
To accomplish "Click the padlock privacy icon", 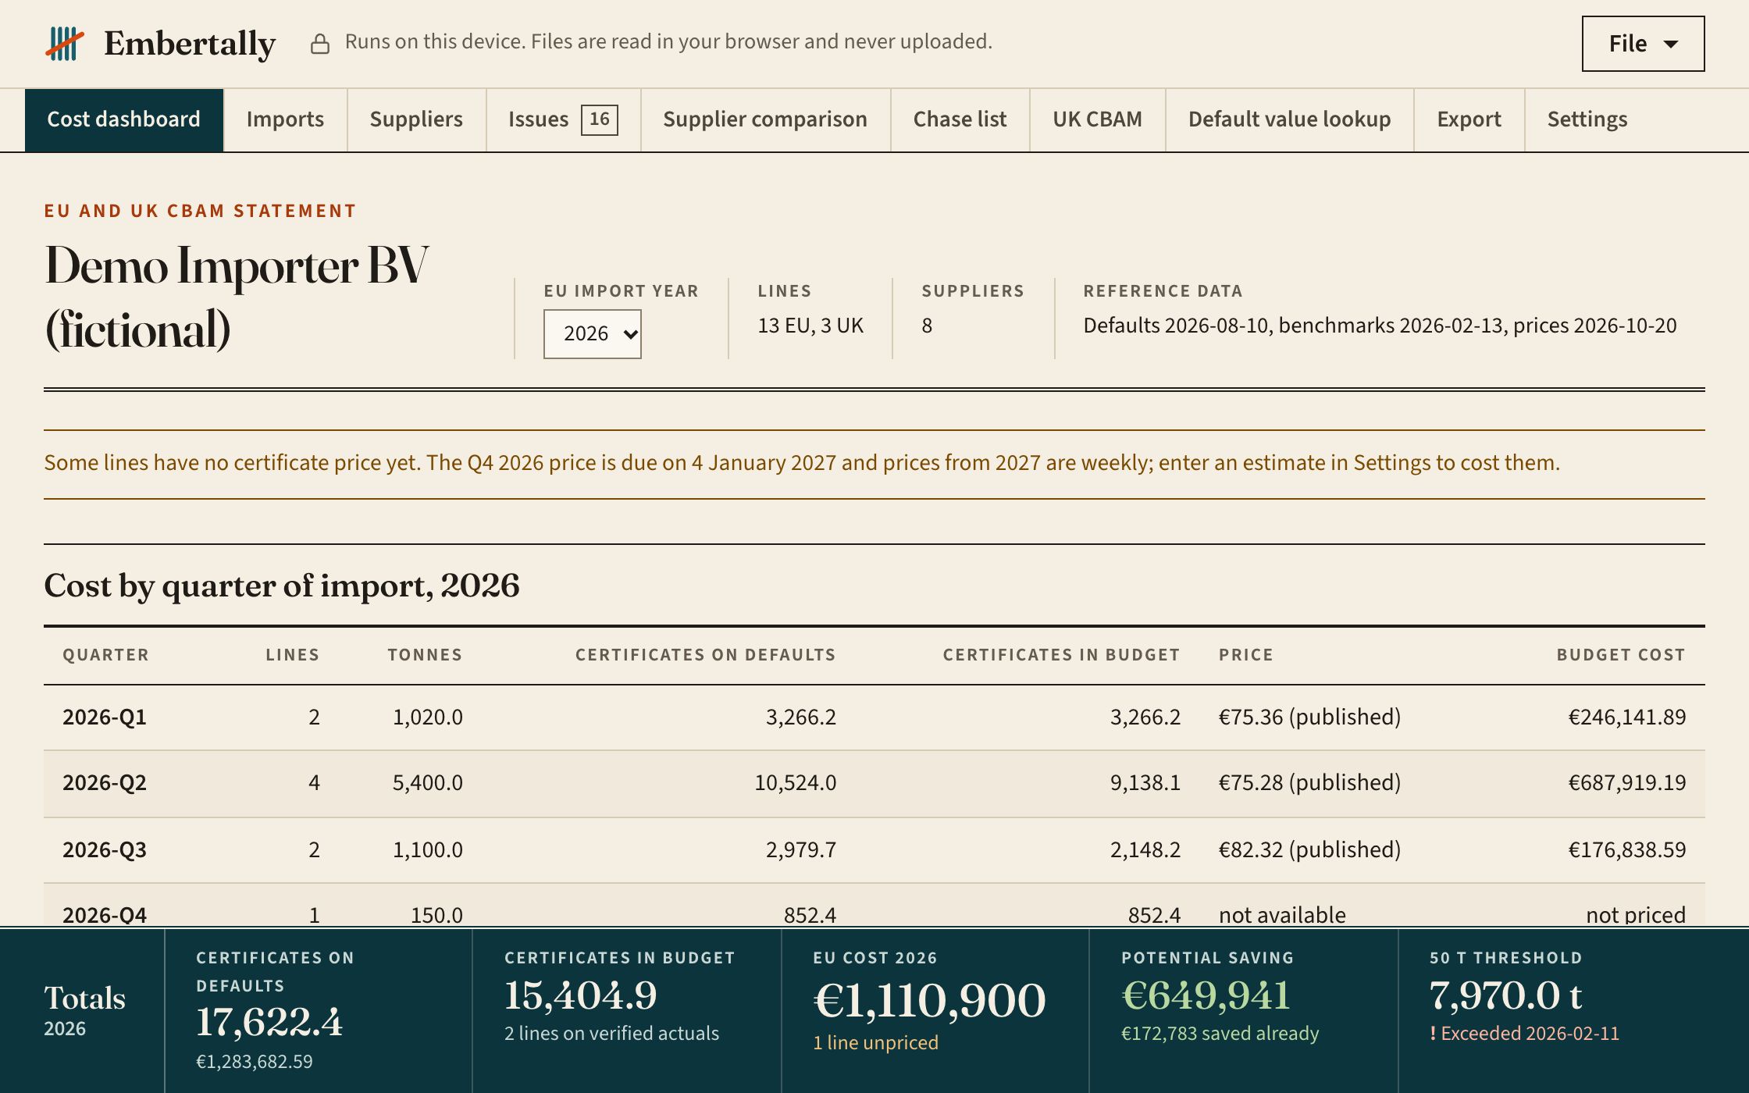I will coord(319,44).
